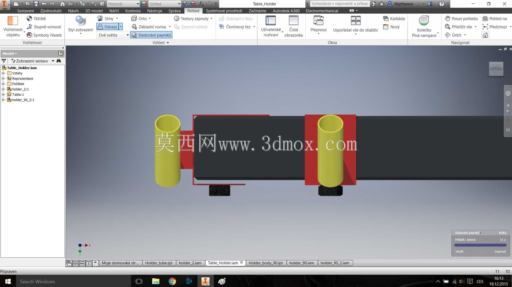
Task: Click the Čtvrtinový řez section view icon
Action: tap(222, 27)
